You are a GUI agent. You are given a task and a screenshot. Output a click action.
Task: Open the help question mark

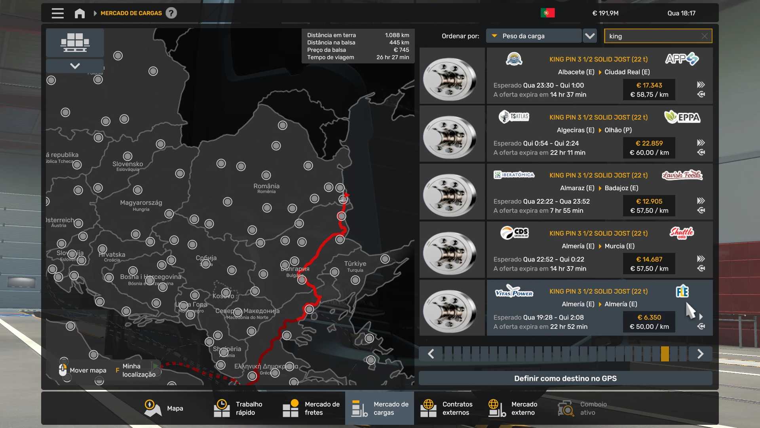(x=171, y=13)
